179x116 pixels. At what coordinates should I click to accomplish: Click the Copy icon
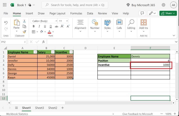click(24, 26)
